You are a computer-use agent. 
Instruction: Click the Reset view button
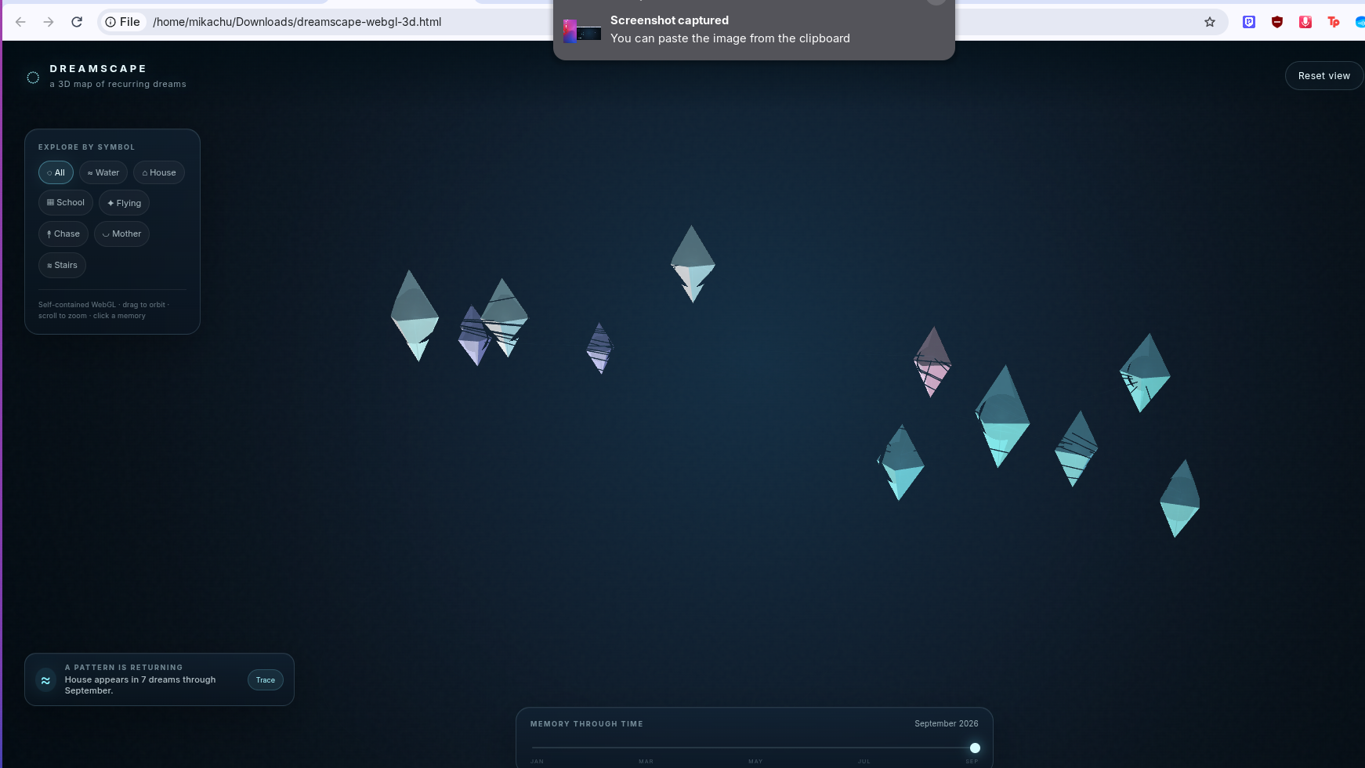tap(1324, 76)
